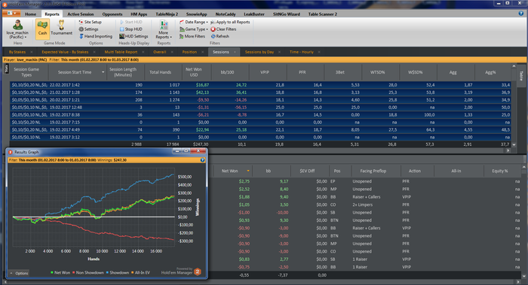Select session starting 22.02.2017 1:42
Image resolution: width=528 pixels, height=285 pixels.
point(260,85)
